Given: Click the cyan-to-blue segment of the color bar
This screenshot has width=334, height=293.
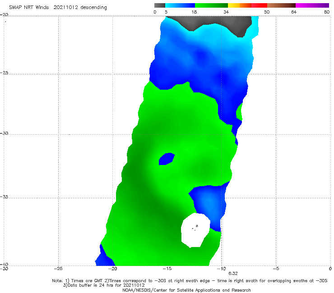Looking at the screenshot, I should [x=180, y=5].
